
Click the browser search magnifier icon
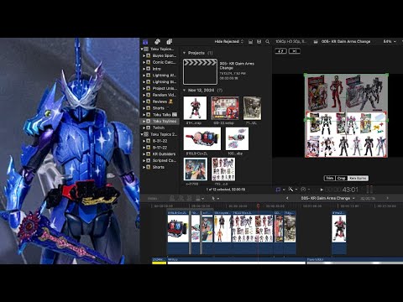coord(268,42)
